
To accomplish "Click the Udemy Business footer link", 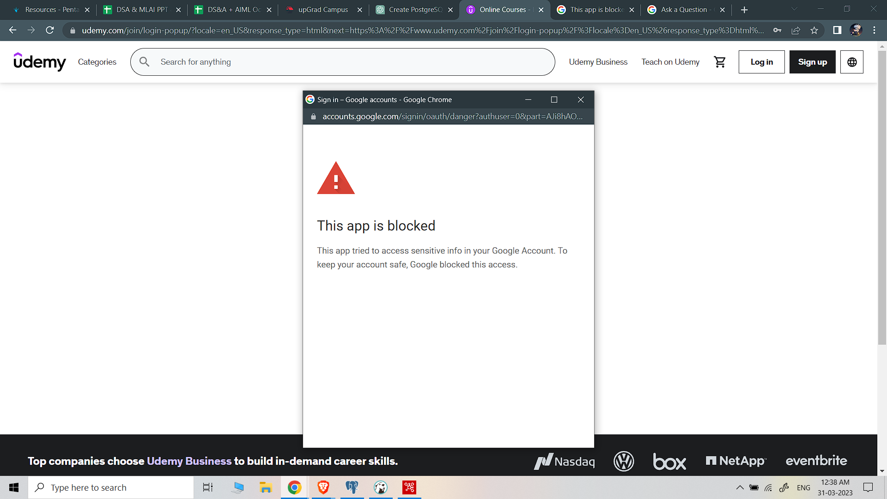I will [x=189, y=461].
